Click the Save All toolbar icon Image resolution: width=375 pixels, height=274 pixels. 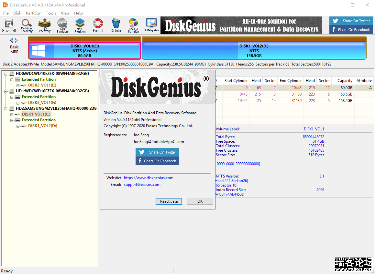[9, 25]
